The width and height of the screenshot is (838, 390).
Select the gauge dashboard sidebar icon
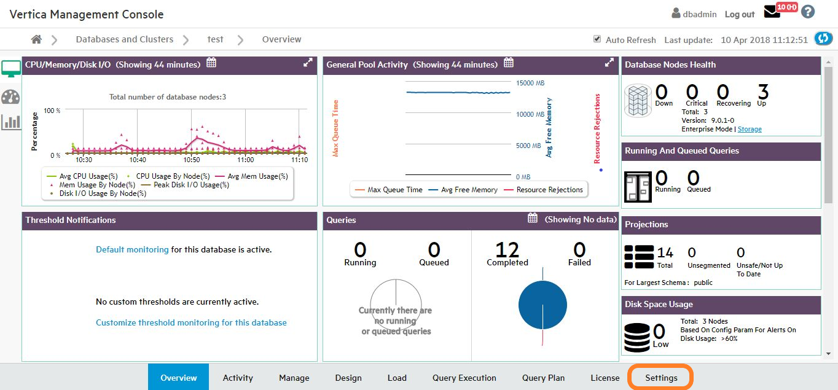pyautogui.click(x=10, y=96)
